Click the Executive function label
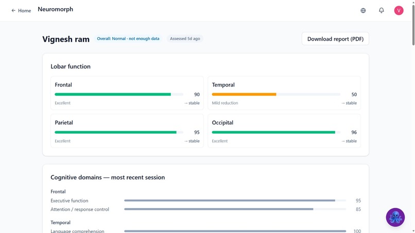This screenshot has width=415, height=233. (x=70, y=201)
